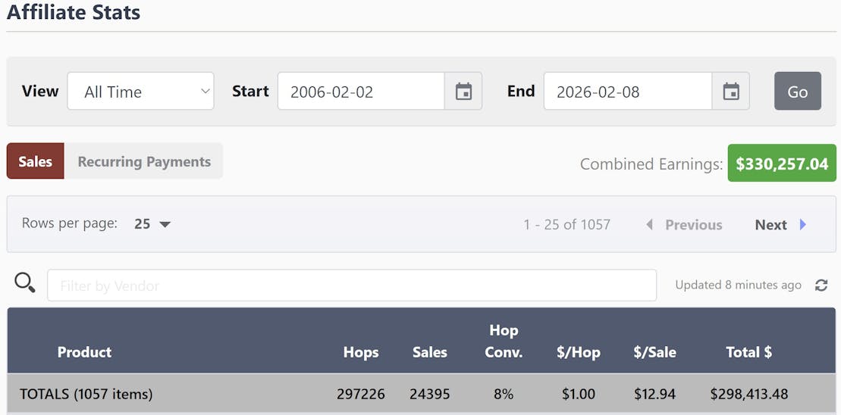
Task: Open the Start date calendar picker
Action: point(463,92)
